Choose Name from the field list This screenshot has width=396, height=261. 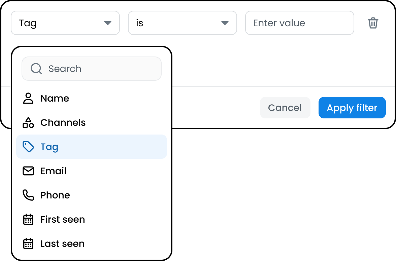(92, 98)
